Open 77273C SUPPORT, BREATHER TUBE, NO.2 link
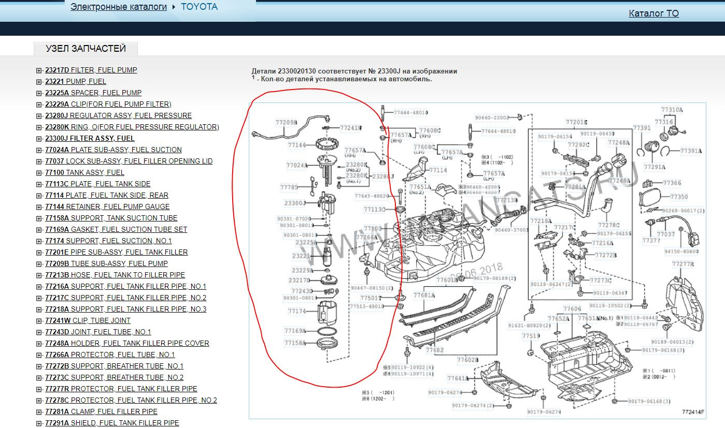 click(115, 377)
